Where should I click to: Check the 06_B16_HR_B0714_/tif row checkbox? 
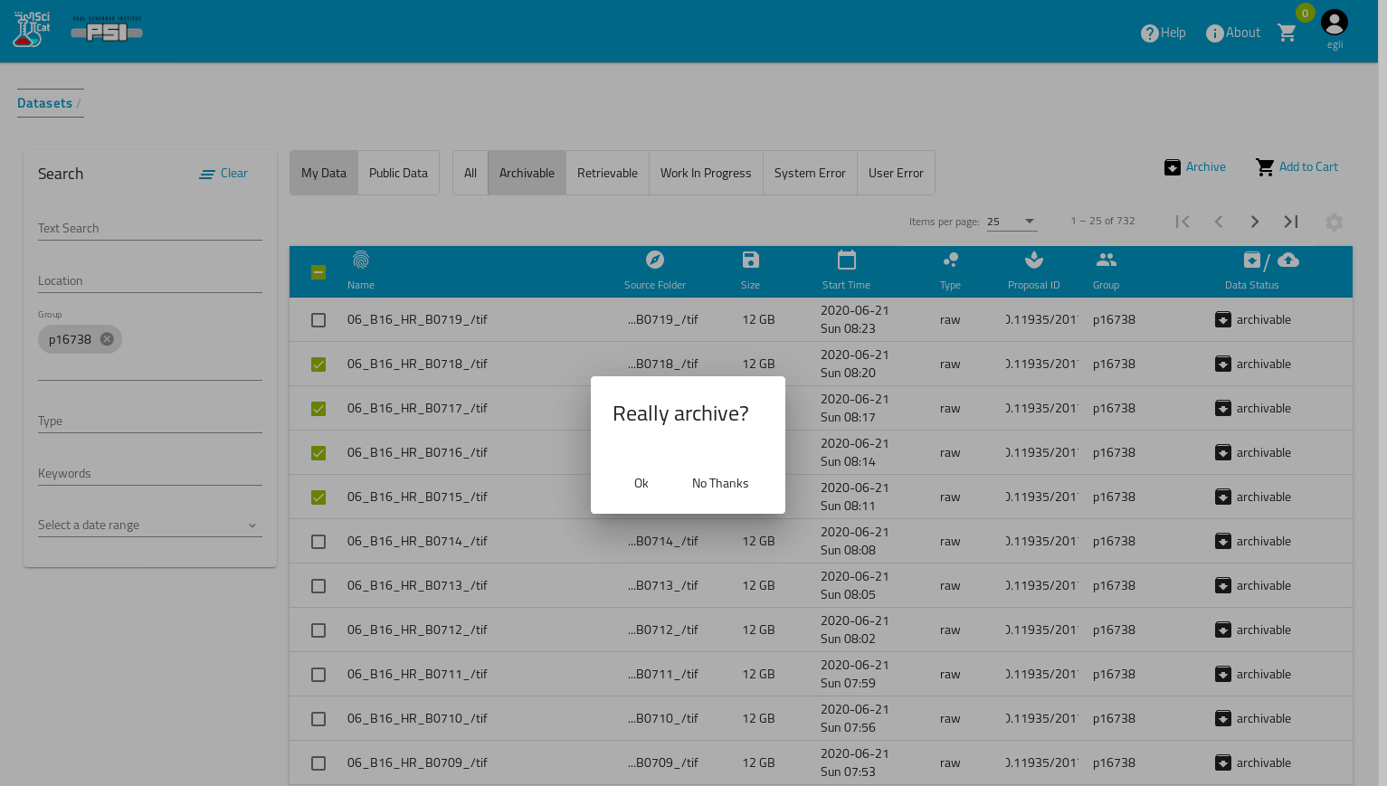[318, 542]
